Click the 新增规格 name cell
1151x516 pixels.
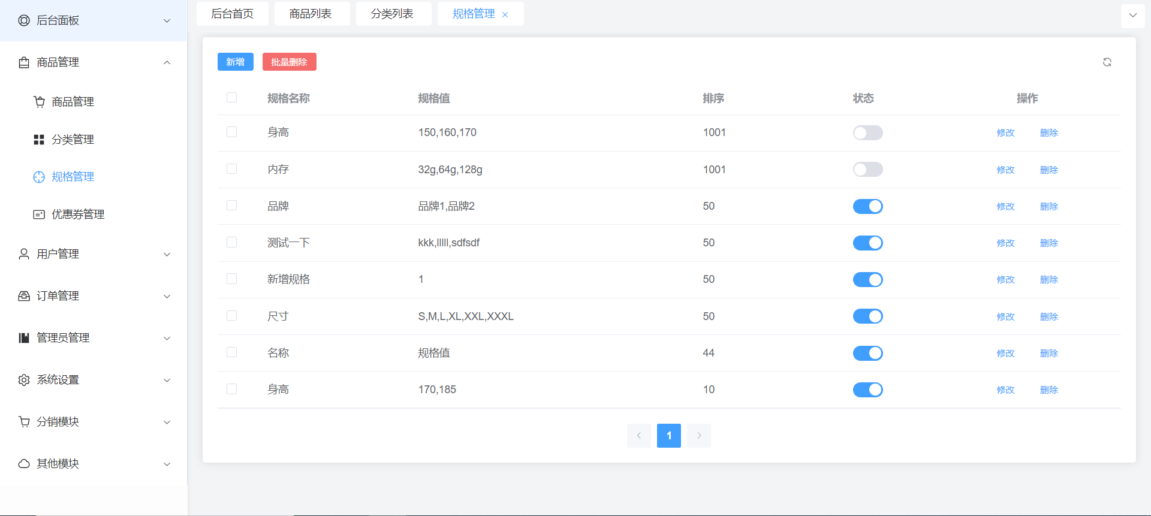(x=289, y=279)
